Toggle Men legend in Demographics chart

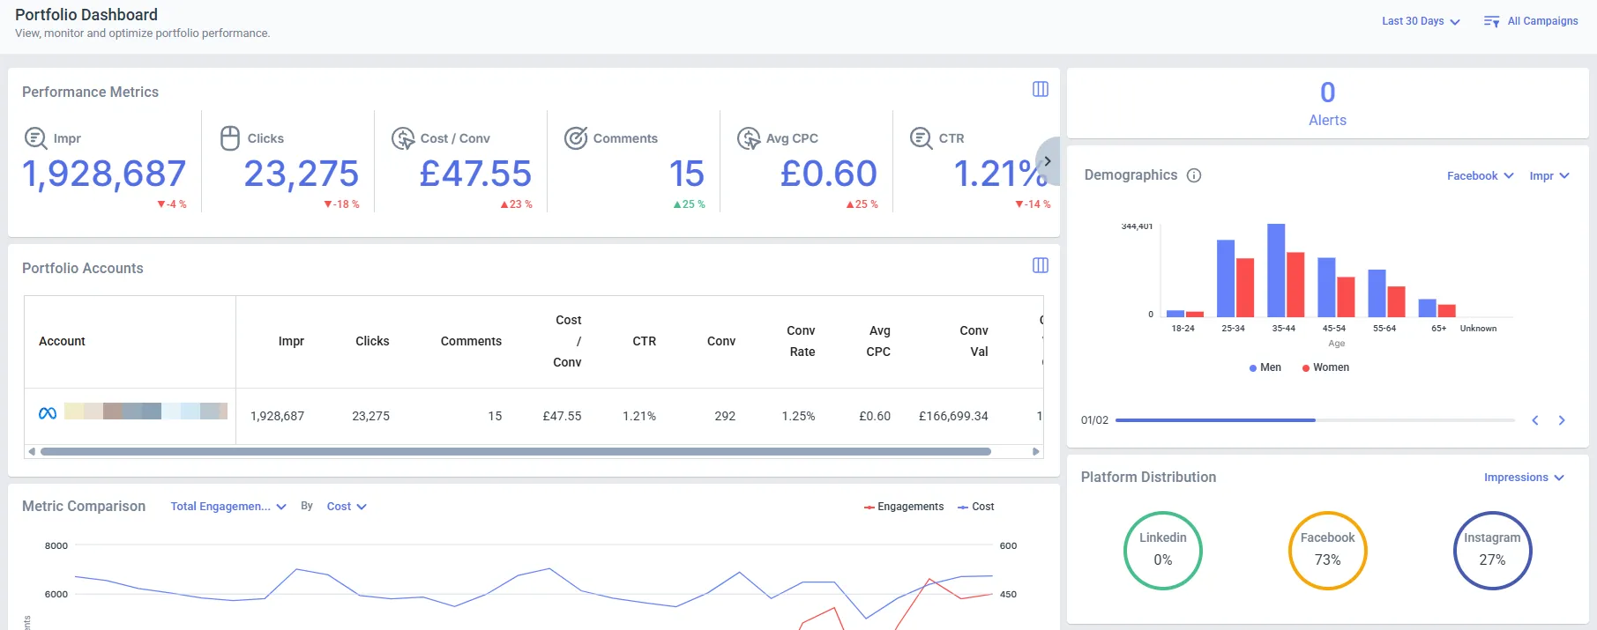[1265, 367]
